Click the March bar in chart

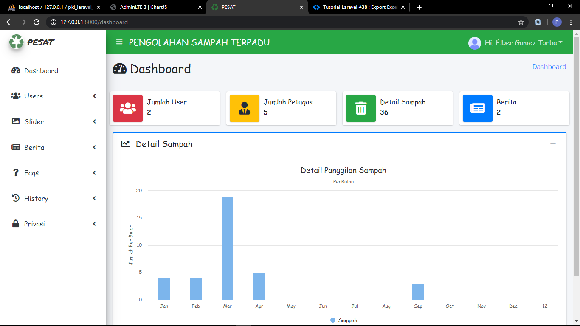pos(227,248)
